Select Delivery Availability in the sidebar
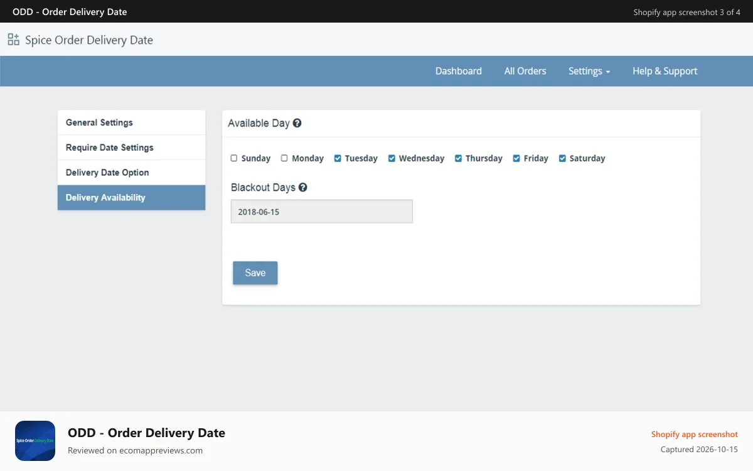 point(131,197)
